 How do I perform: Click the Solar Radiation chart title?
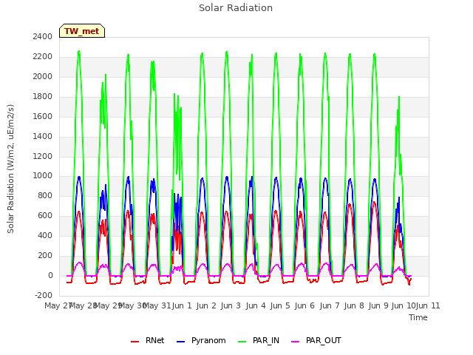236,8
